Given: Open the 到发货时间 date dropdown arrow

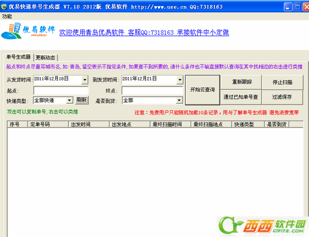Looking at the screenshot, I should point(180,80).
